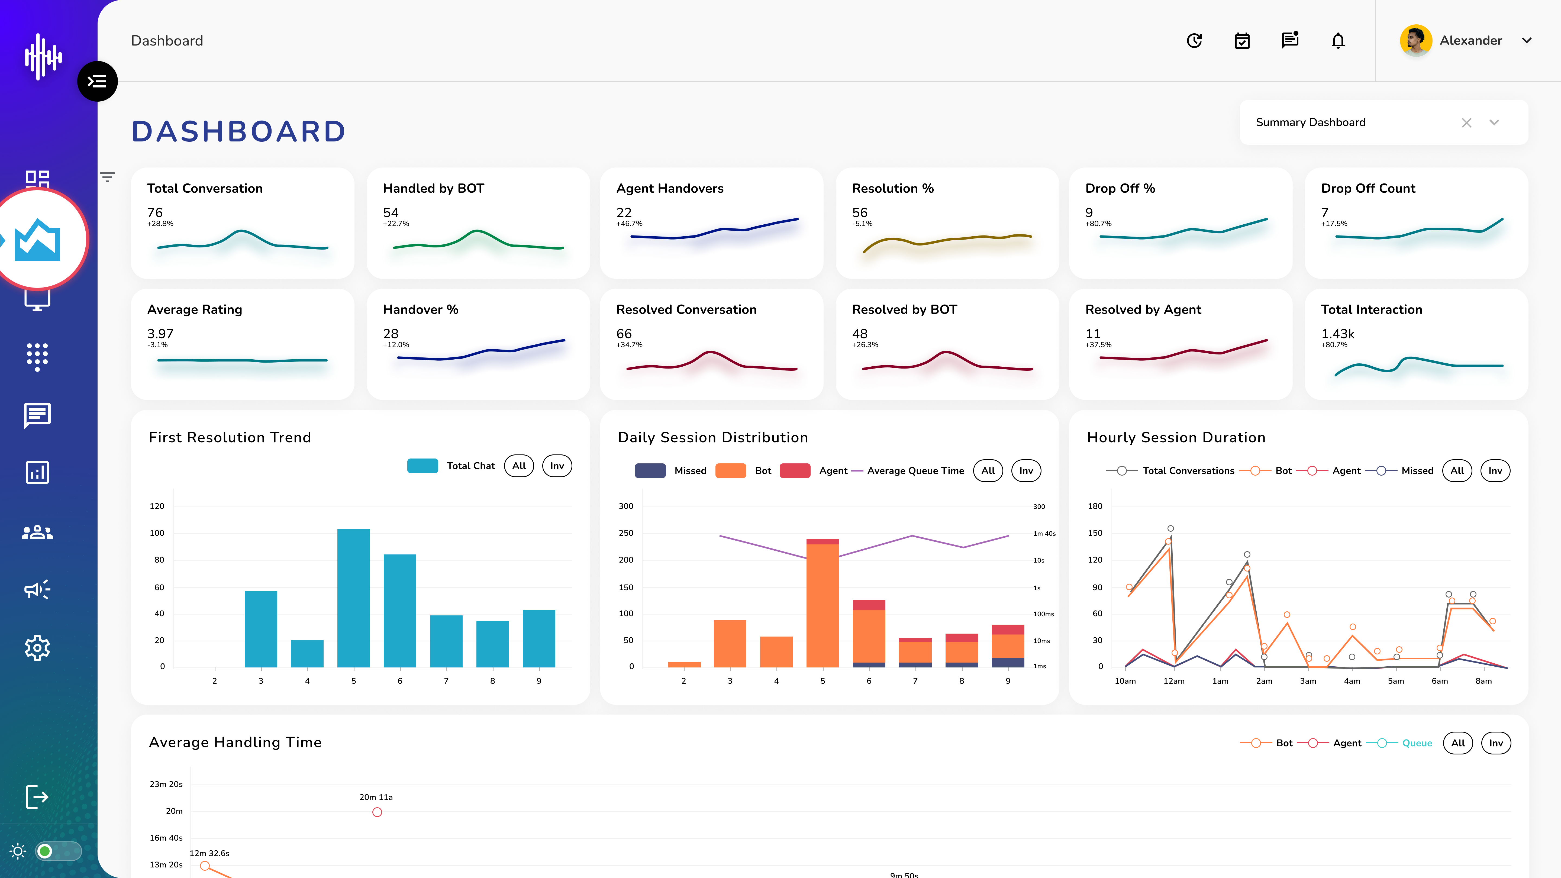Toggle the light/dark theme switch
Viewport: 1561px width, 878px height.
[58, 851]
